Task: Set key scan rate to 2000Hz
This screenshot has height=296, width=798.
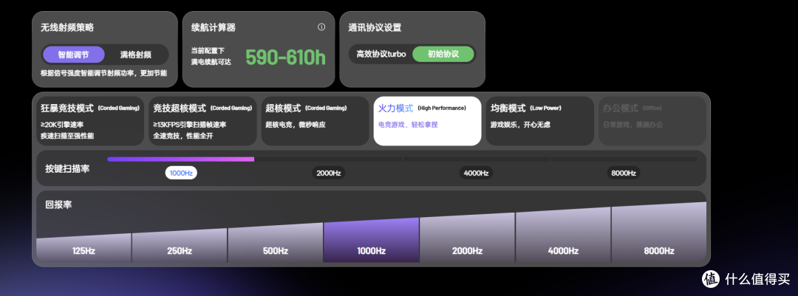Action: [329, 173]
